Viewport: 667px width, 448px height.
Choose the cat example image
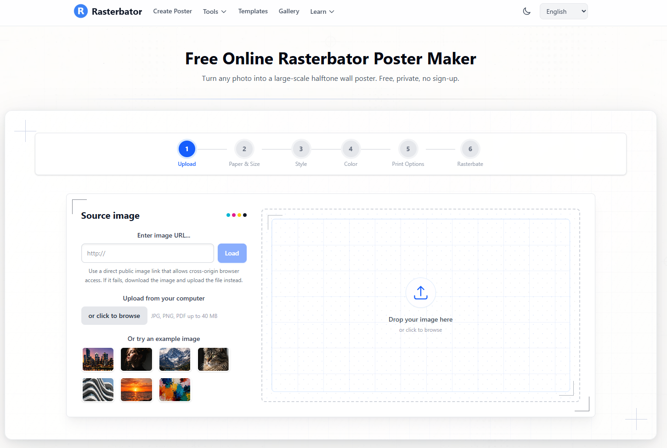(213, 359)
